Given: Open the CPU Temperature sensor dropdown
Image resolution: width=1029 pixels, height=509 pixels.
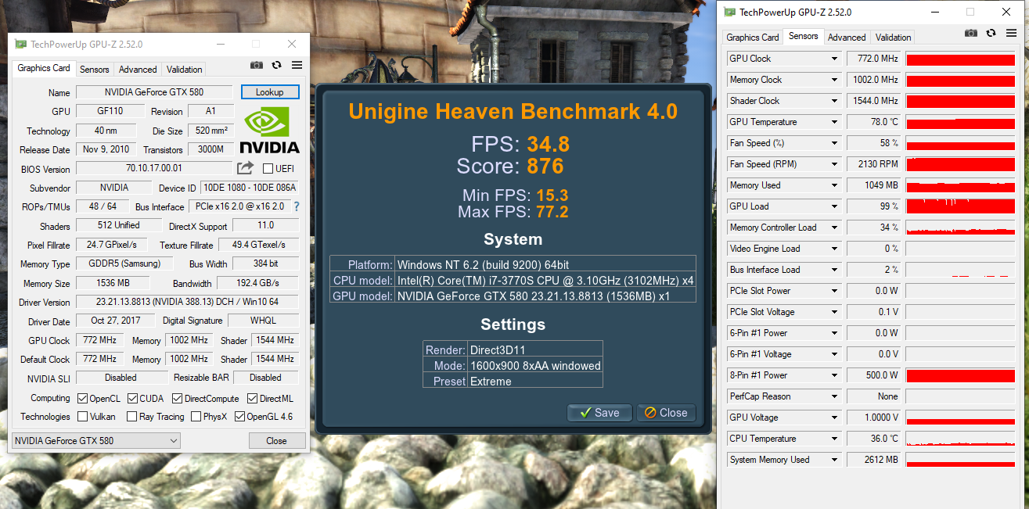Looking at the screenshot, I should (x=834, y=439).
